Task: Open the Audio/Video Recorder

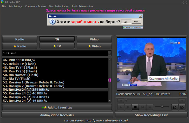Action: [57, 115]
